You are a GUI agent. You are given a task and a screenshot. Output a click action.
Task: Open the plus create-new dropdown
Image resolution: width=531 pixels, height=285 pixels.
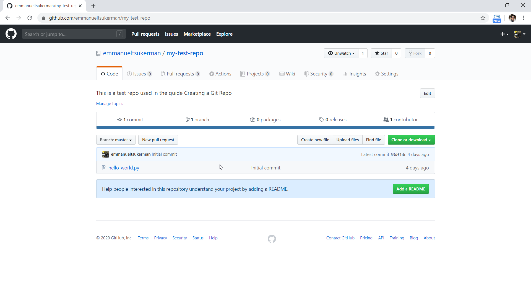tap(504, 34)
